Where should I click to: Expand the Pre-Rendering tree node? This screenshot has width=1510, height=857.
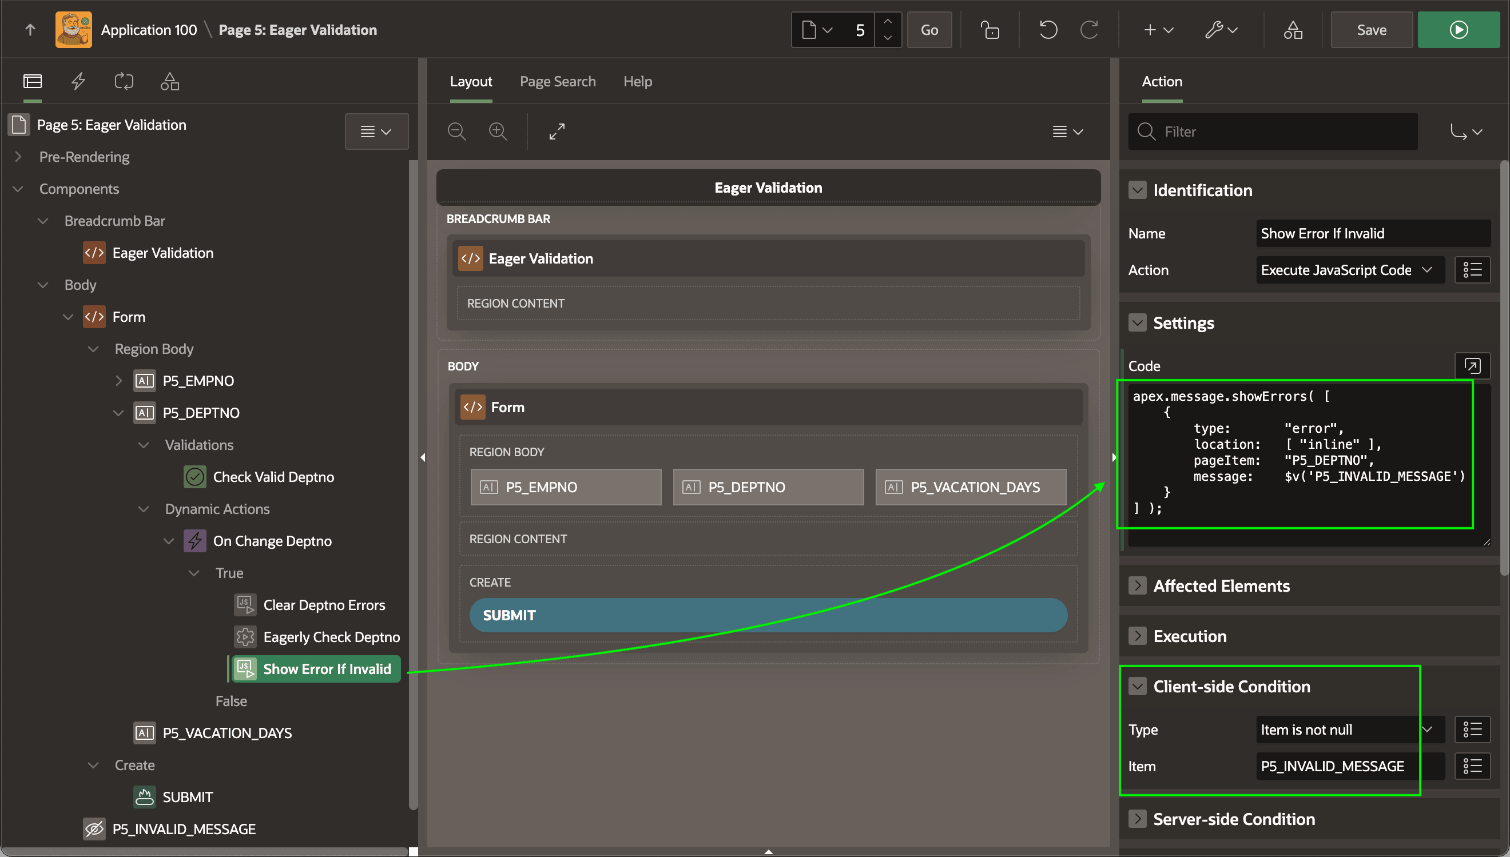18,157
